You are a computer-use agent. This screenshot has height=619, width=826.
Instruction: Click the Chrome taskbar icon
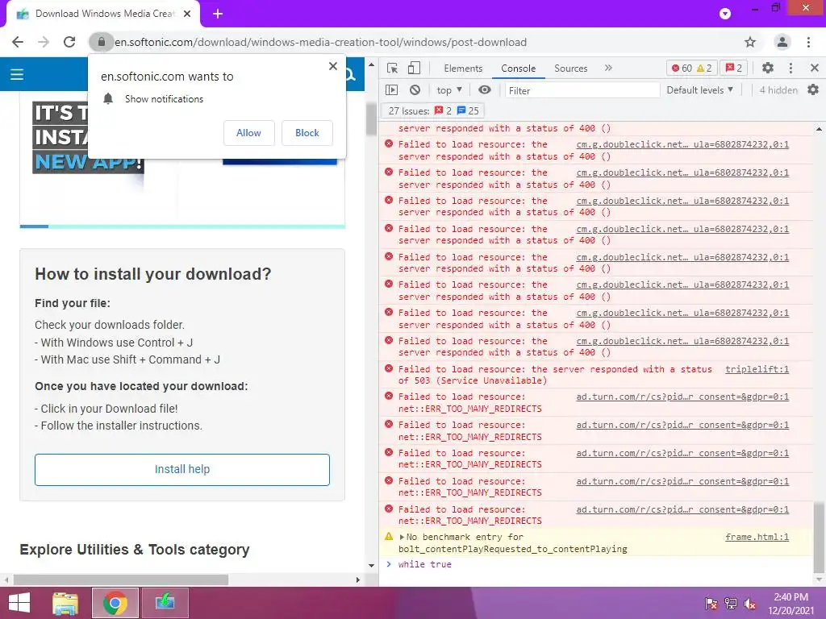(x=115, y=603)
